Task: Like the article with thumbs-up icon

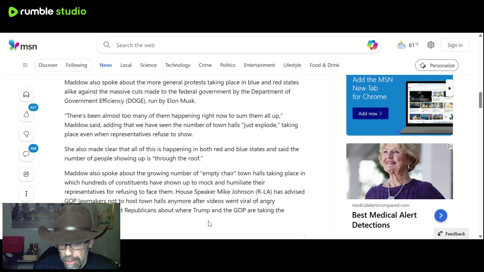Action: click(26, 114)
